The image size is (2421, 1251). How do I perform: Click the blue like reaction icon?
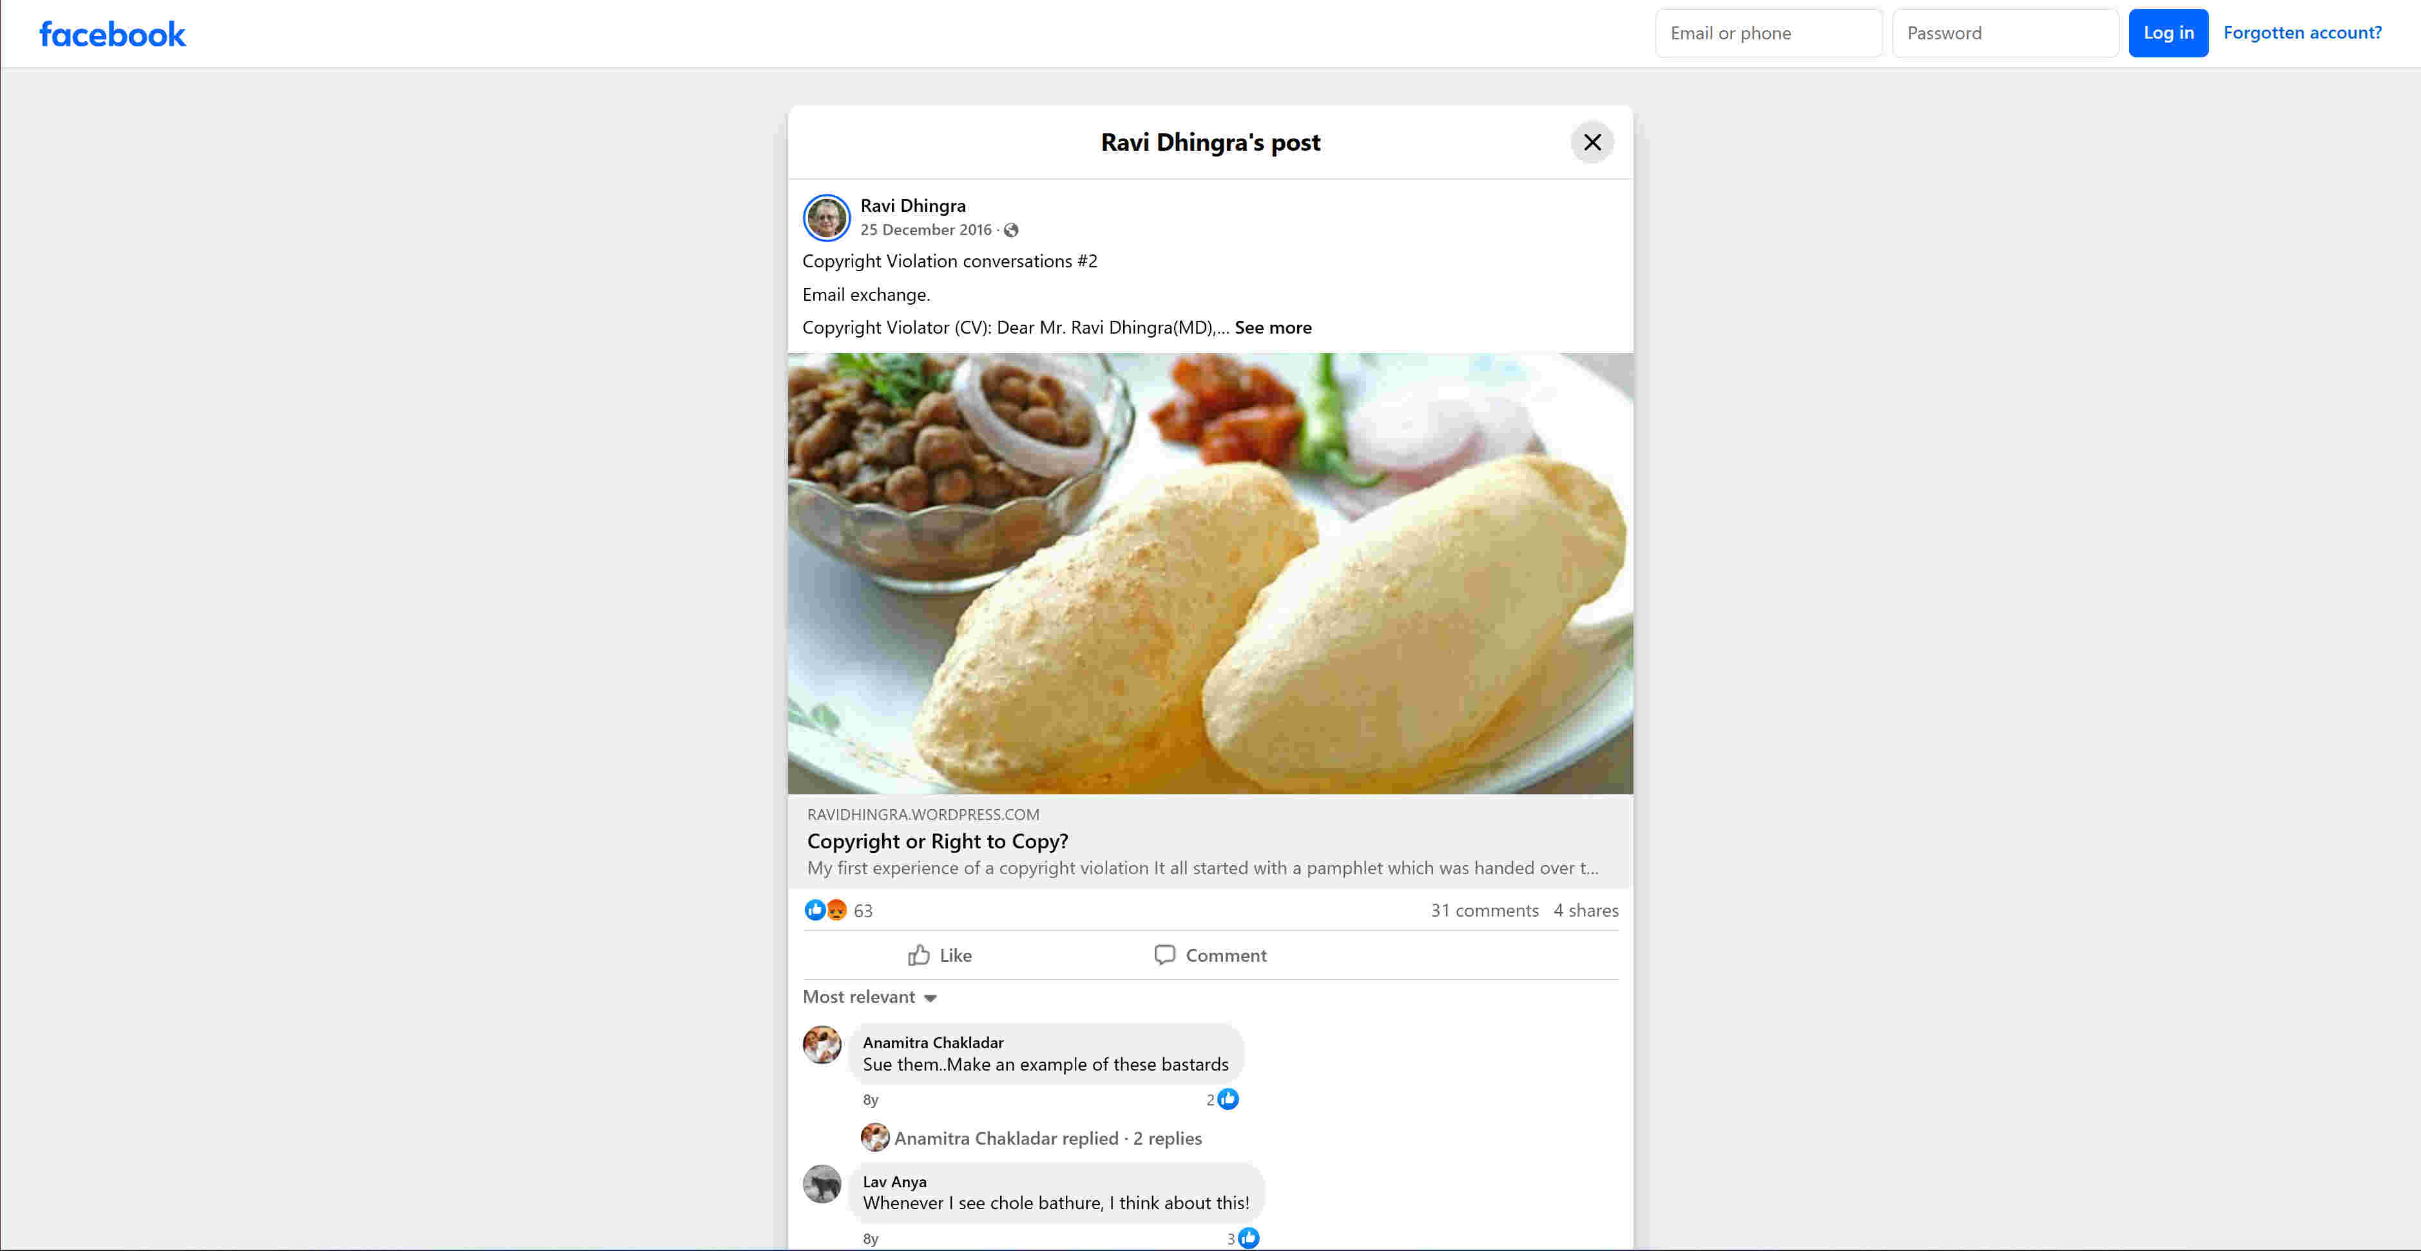(814, 910)
